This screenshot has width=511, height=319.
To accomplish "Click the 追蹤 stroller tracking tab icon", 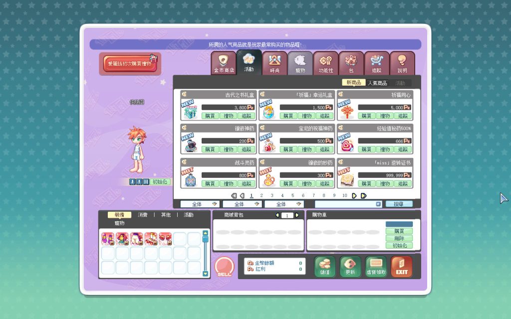I will tap(376, 63).
